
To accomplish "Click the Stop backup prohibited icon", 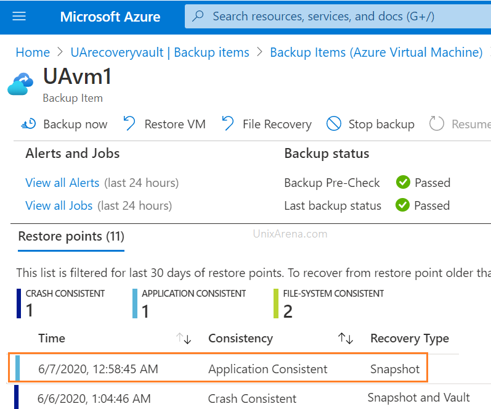I will pyautogui.click(x=334, y=123).
